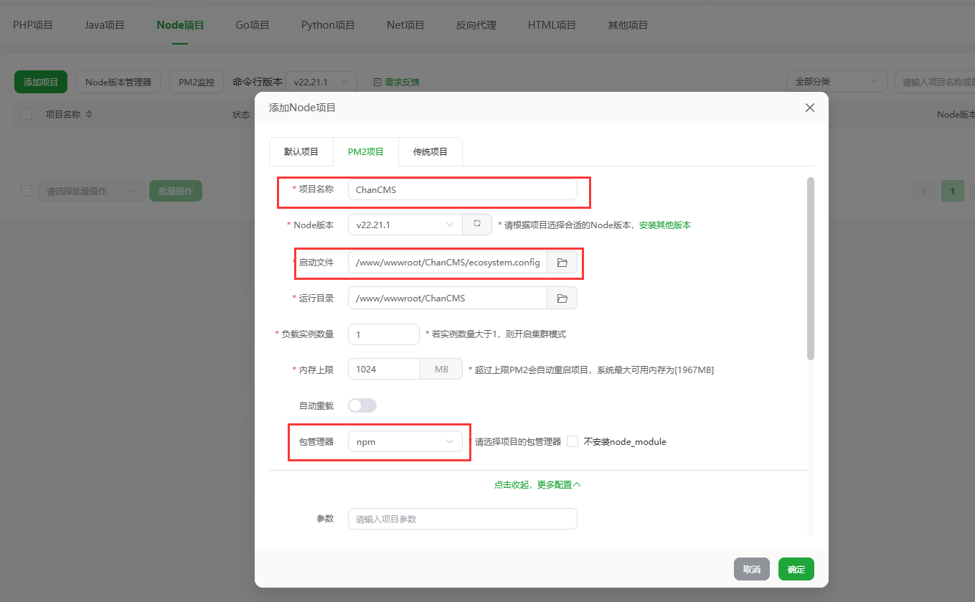
Task: Open folder browser for 运行目录 field
Action: [x=562, y=297]
